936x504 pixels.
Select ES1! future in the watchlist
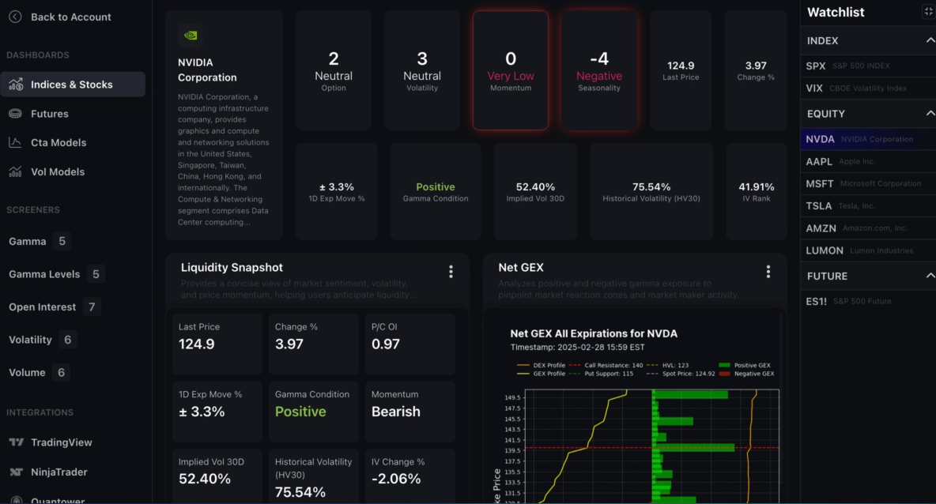(x=868, y=301)
